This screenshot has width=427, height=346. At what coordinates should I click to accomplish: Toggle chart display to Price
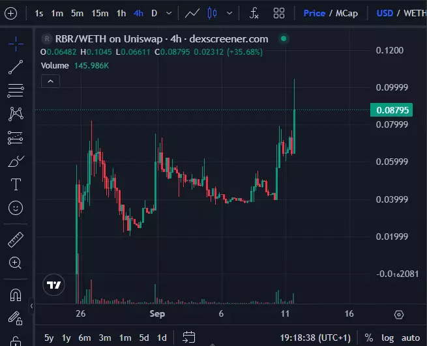point(314,13)
